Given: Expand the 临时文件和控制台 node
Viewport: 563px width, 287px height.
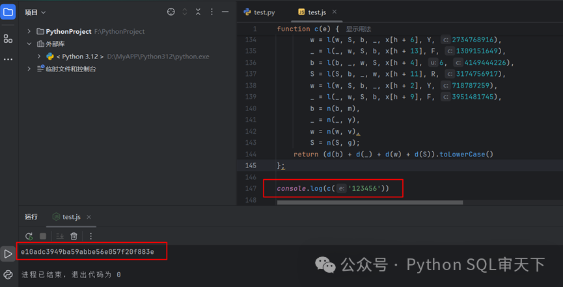Looking at the screenshot, I should point(29,69).
